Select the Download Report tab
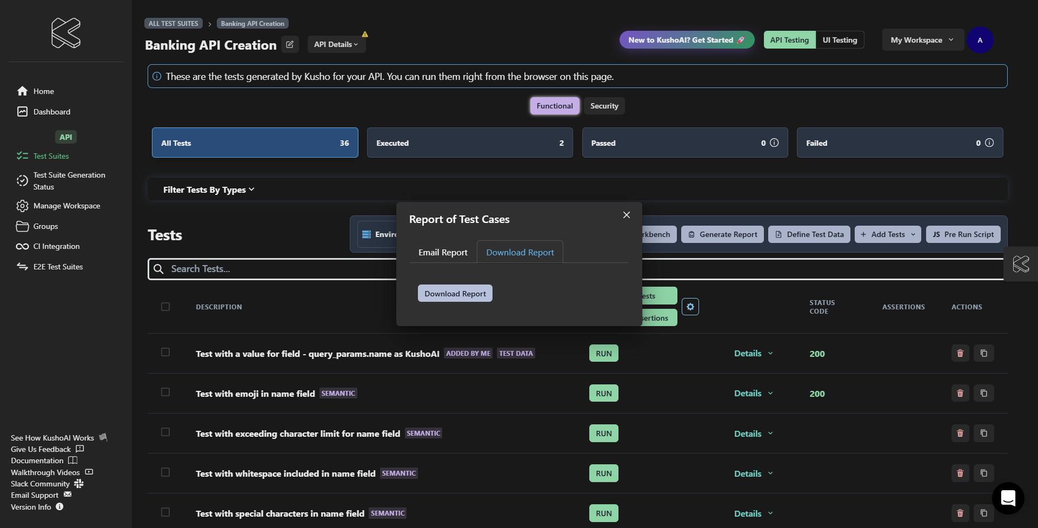 coord(520,252)
